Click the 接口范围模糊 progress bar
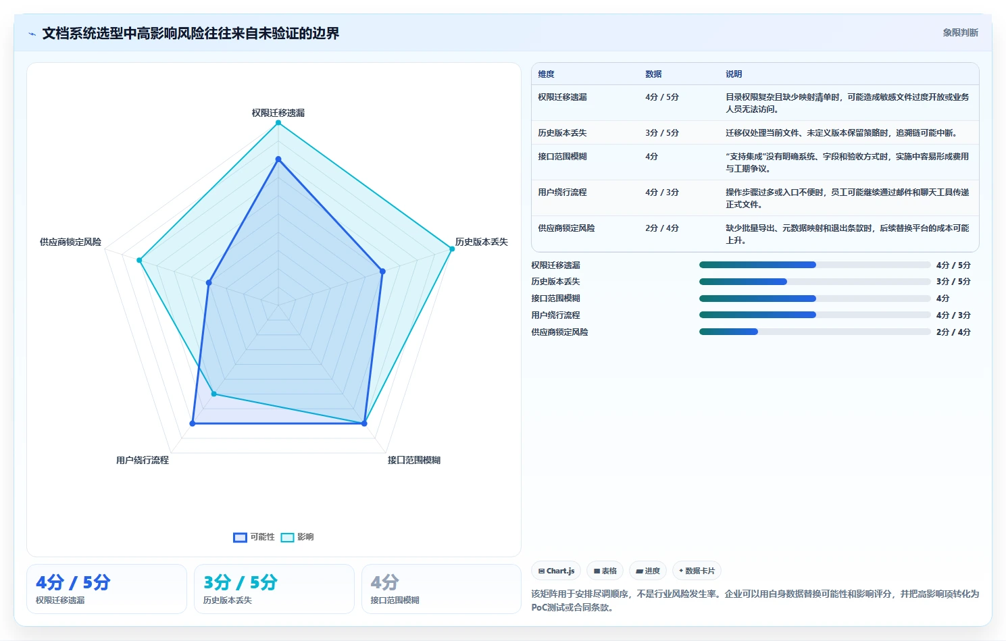Screen dimensions: 1006x641 815,299
